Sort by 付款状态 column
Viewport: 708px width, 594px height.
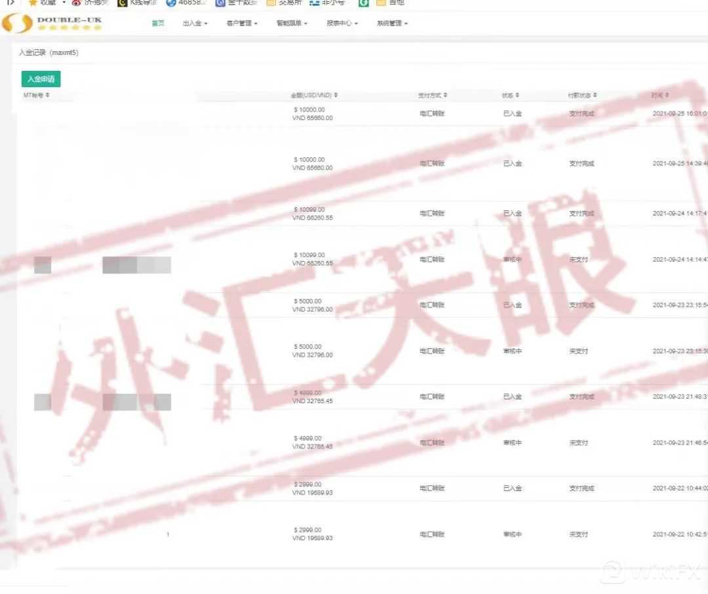pos(583,95)
